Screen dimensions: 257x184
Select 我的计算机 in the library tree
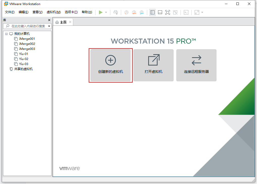22,34
